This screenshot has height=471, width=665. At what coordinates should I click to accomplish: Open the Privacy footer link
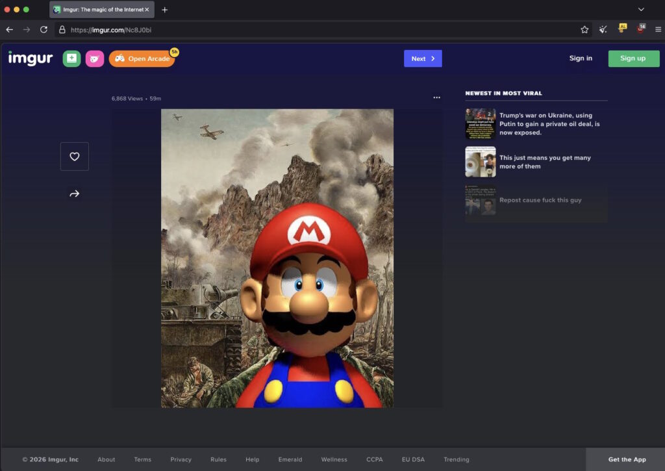181,459
